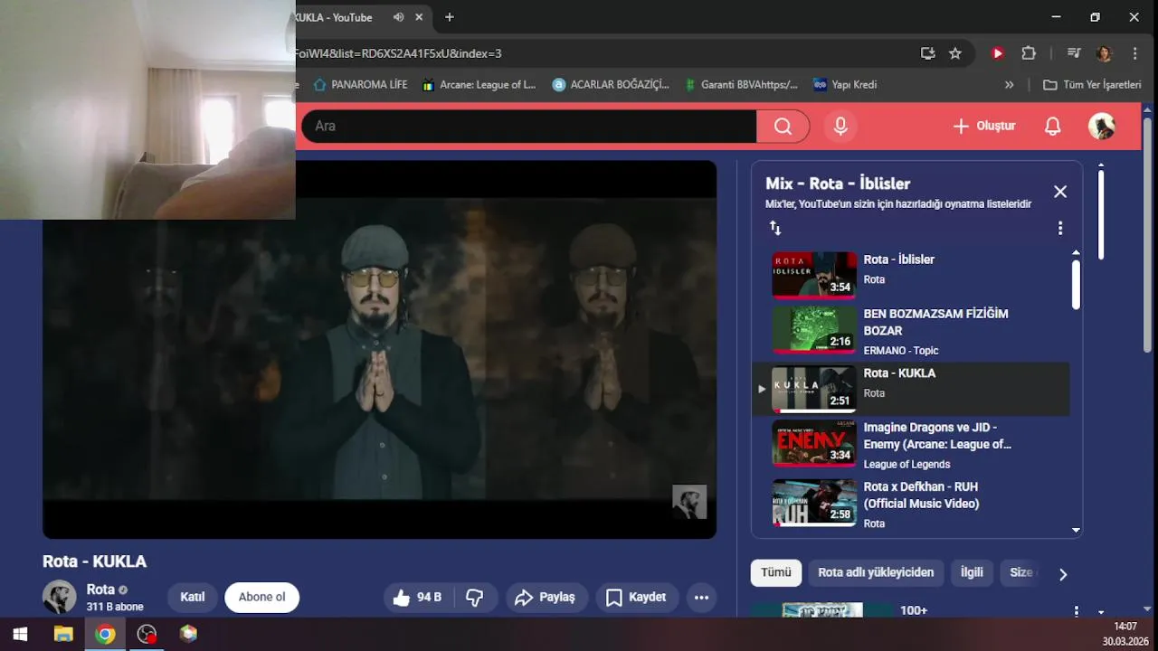
Task: Open Yapı Kredi bookmark
Action: pyautogui.click(x=845, y=84)
